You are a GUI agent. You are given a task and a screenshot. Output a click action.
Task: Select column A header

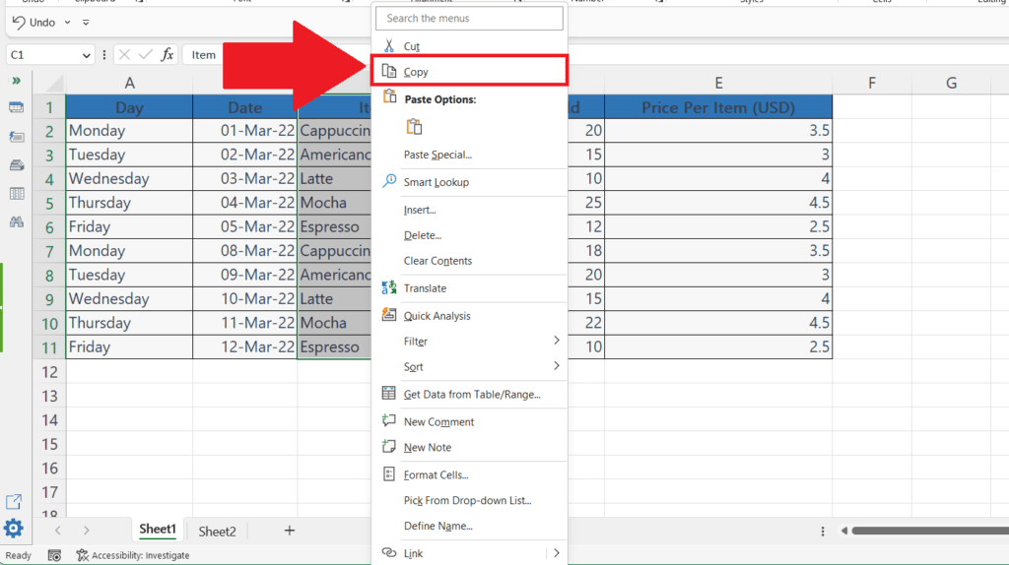[x=129, y=83]
